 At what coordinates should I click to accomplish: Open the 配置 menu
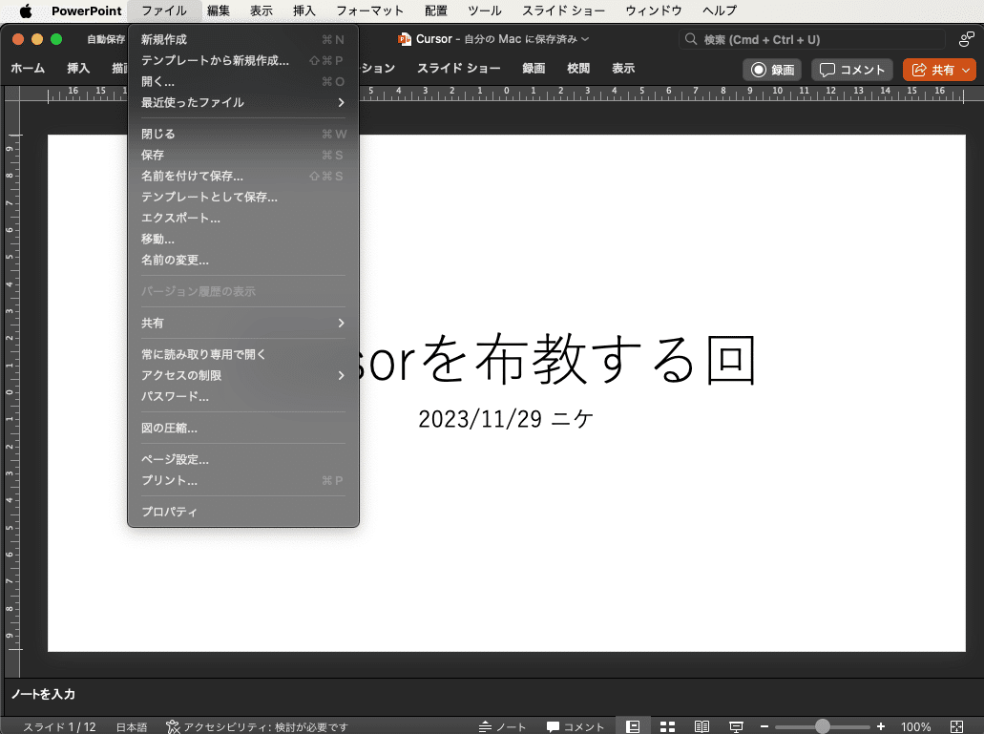click(435, 10)
